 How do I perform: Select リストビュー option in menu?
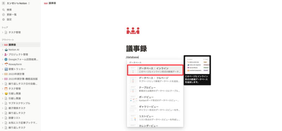coord(155,118)
